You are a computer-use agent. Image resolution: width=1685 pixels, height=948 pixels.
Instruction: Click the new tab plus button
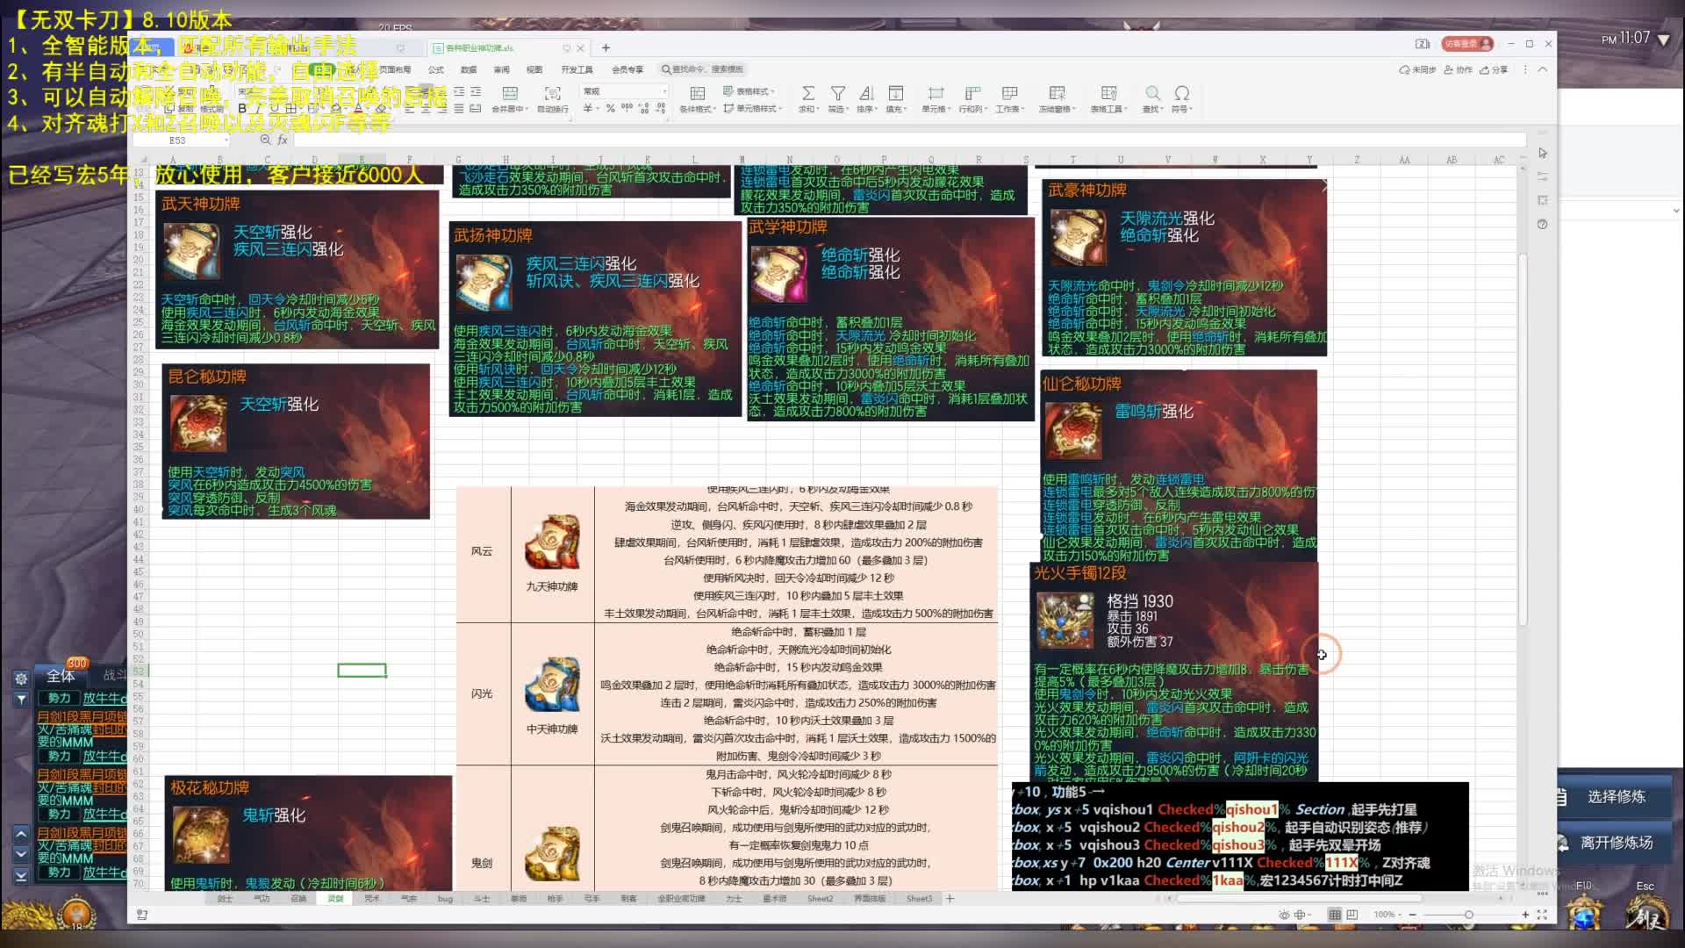pos(606,47)
